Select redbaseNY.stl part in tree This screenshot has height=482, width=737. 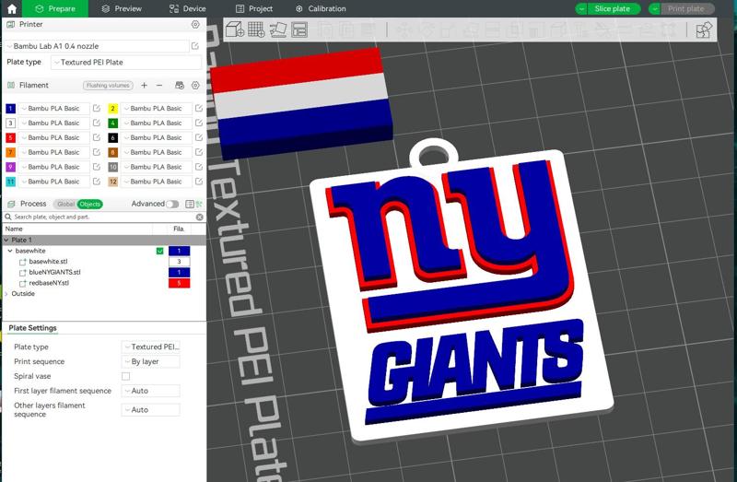[49, 283]
